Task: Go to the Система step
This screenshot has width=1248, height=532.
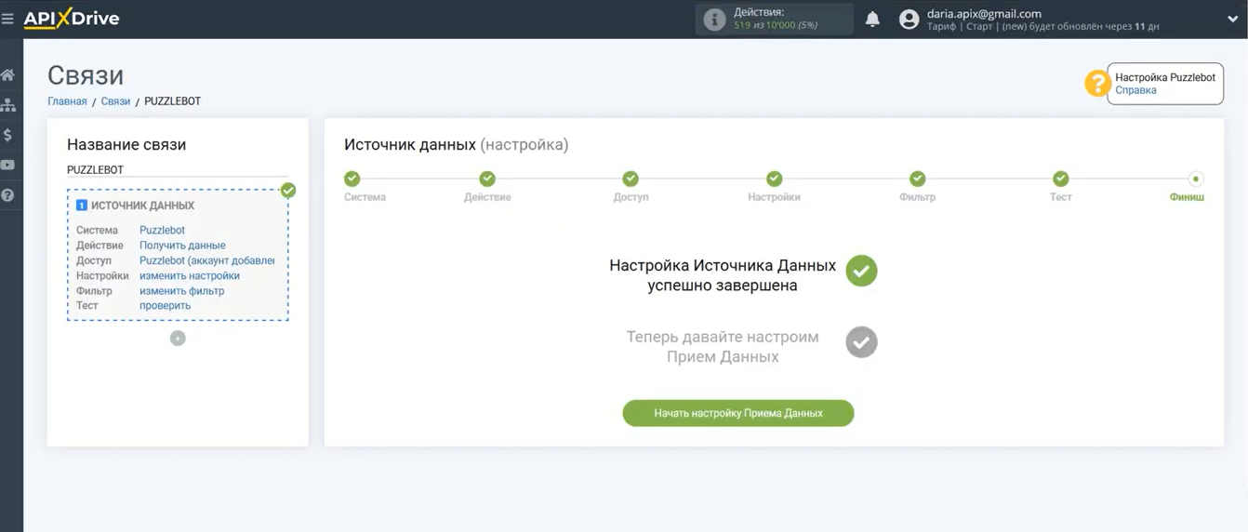Action: point(352,179)
